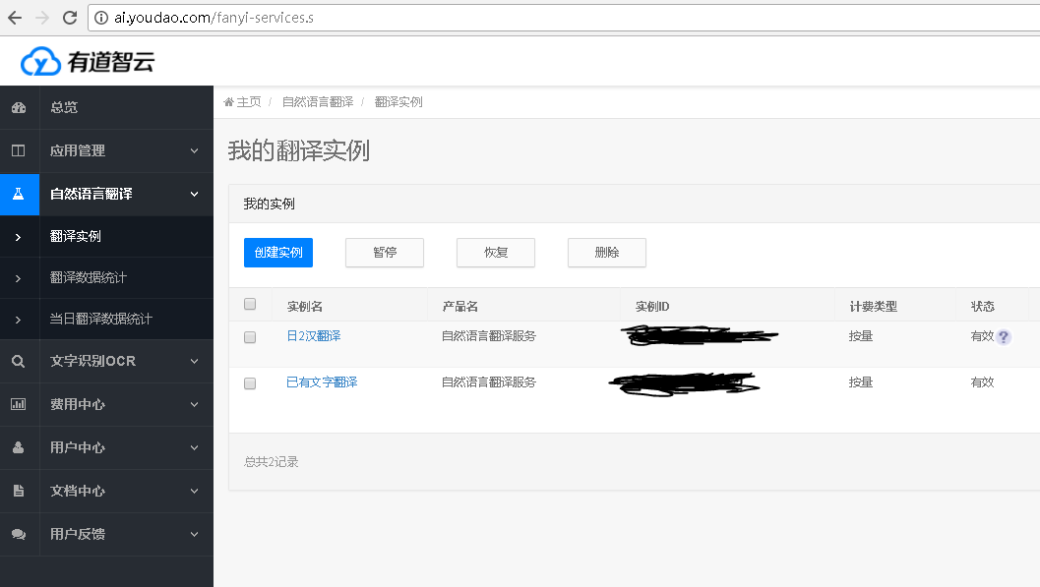The image size is (1040, 587).
Task: Open the 用户反馈 sidebar menu
Action: pyautogui.click(x=107, y=534)
